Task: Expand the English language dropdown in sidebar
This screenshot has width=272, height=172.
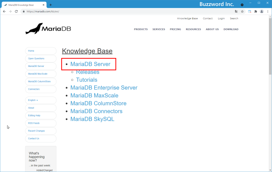Action: [x=33, y=100]
